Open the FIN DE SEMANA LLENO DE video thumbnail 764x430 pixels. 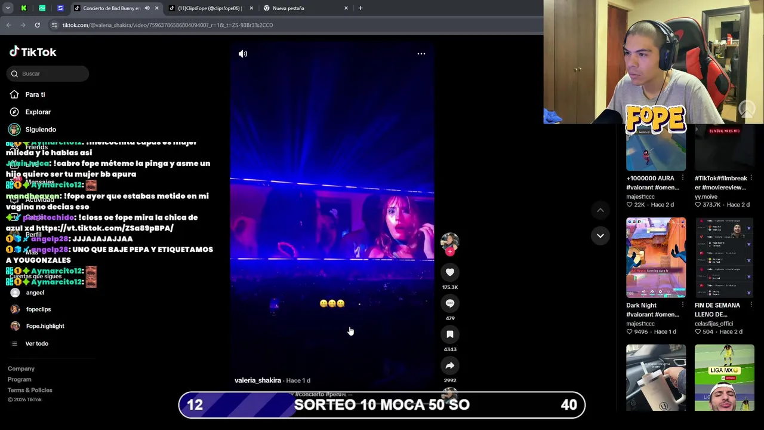point(725,257)
